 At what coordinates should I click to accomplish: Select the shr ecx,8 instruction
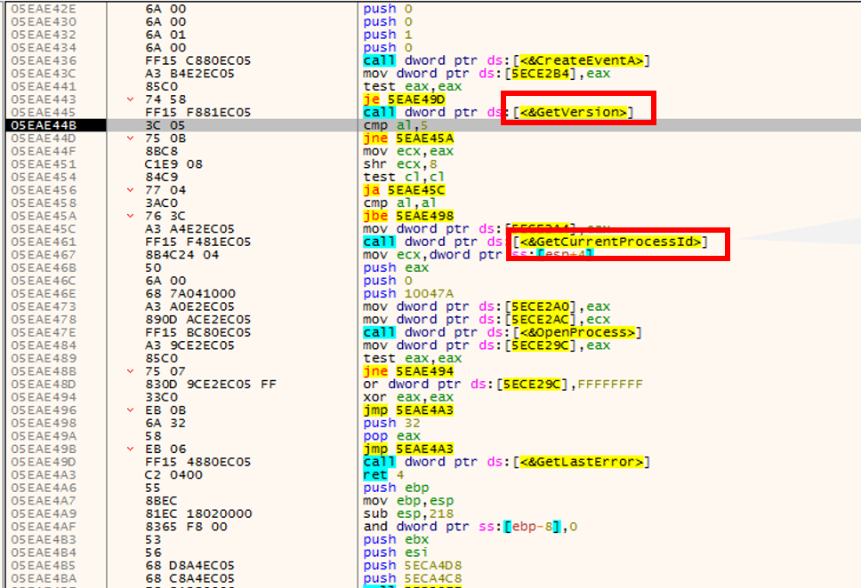click(401, 164)
